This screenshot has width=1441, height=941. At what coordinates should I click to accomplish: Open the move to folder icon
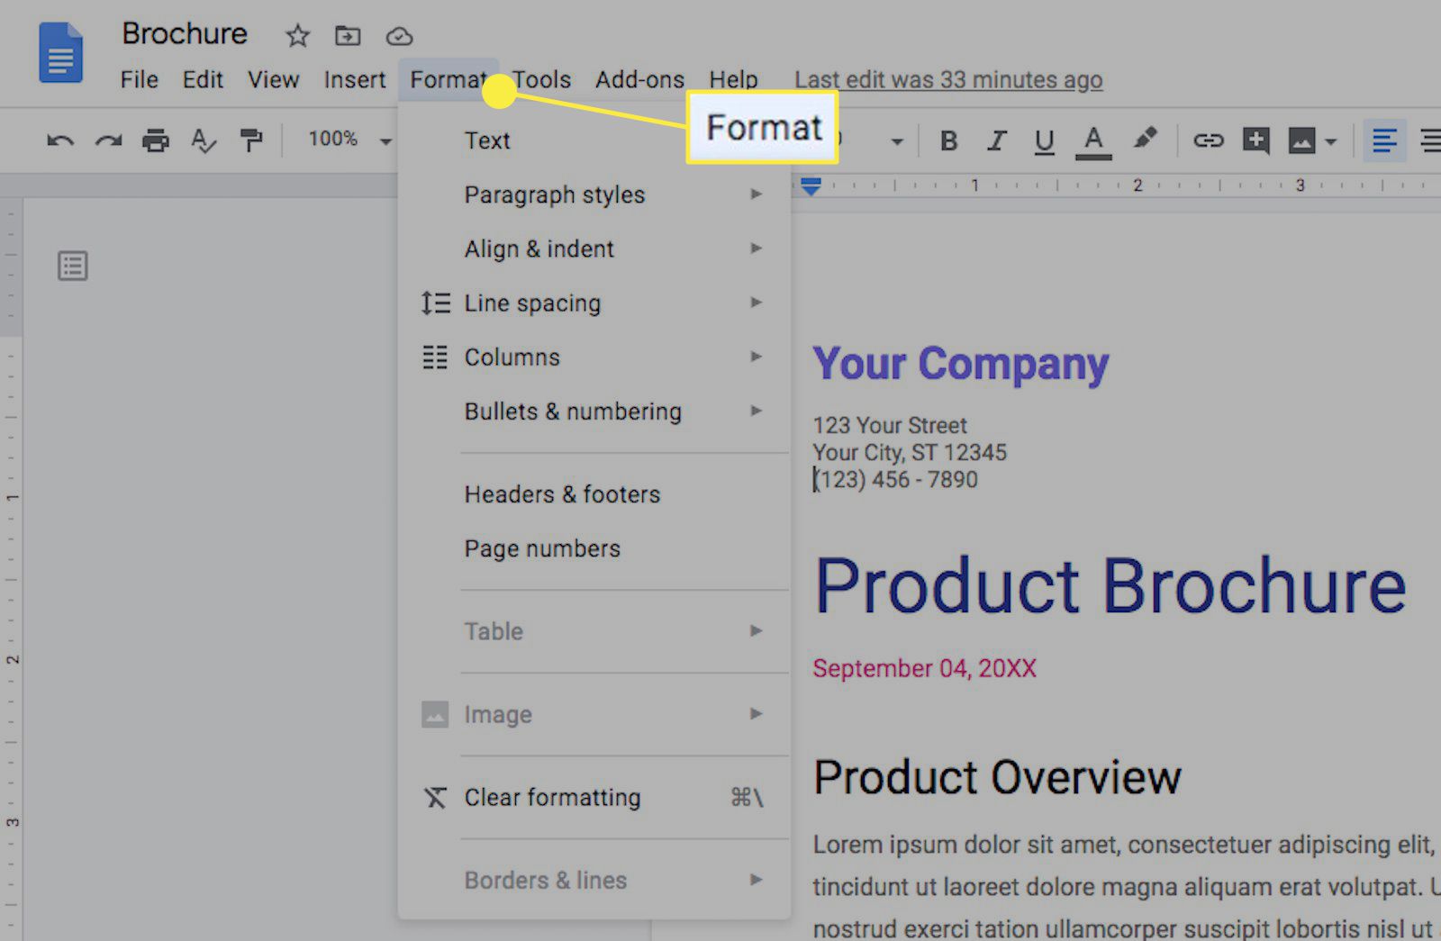pos(348,36)
